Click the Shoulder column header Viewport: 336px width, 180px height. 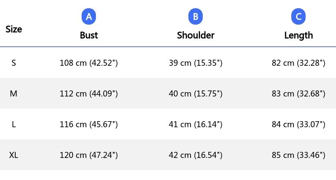pyautogui.click(x=196, y=35)
